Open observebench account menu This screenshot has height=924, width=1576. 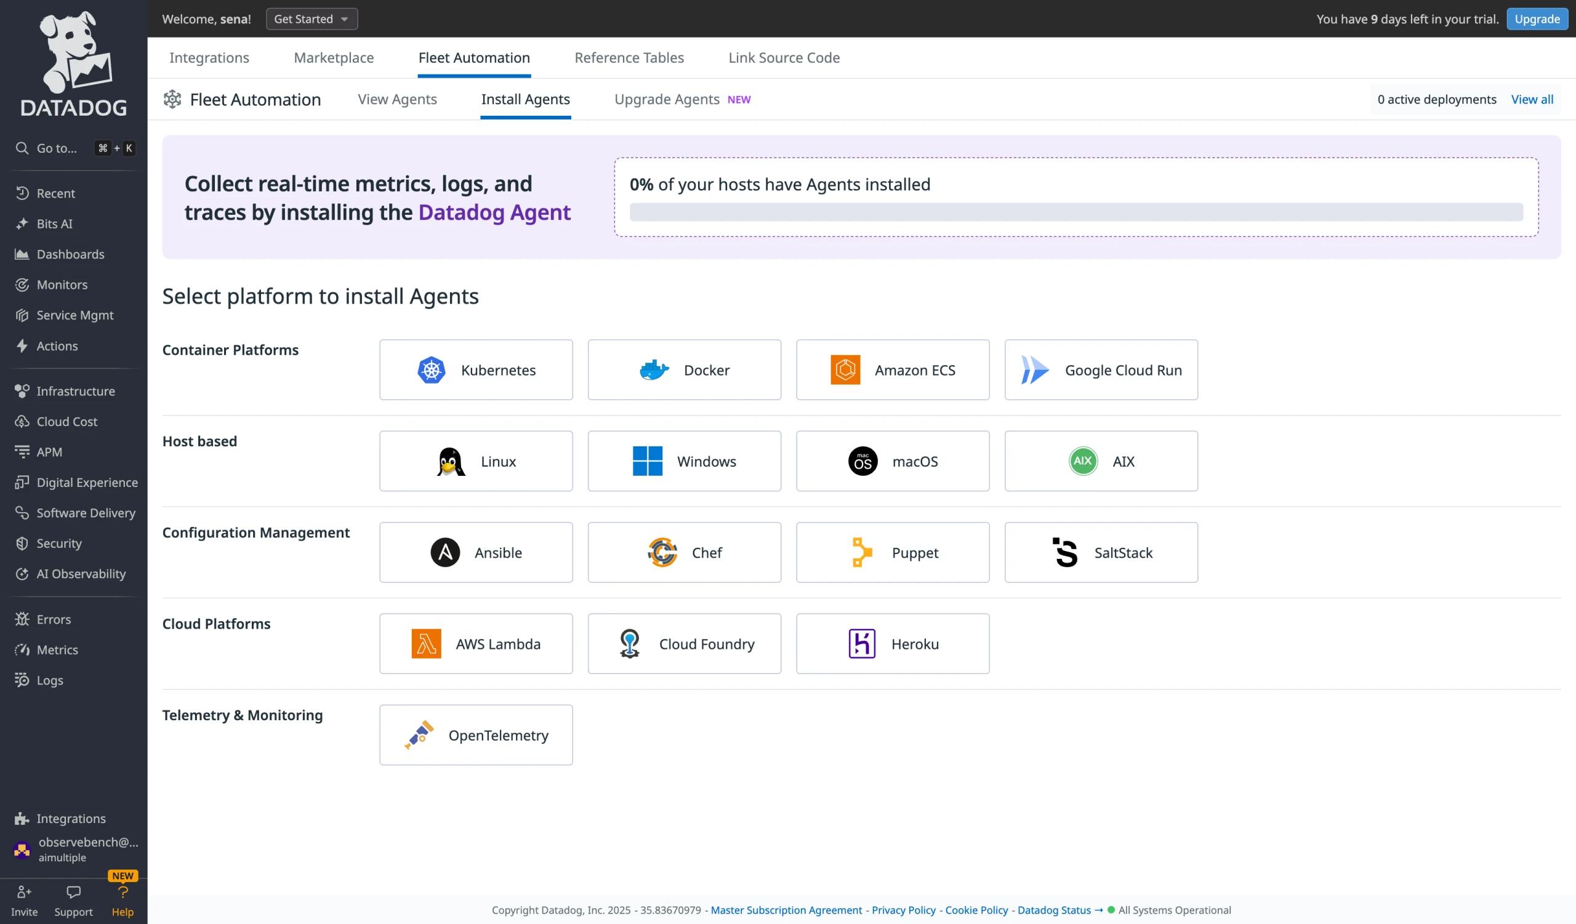[76, 850]
